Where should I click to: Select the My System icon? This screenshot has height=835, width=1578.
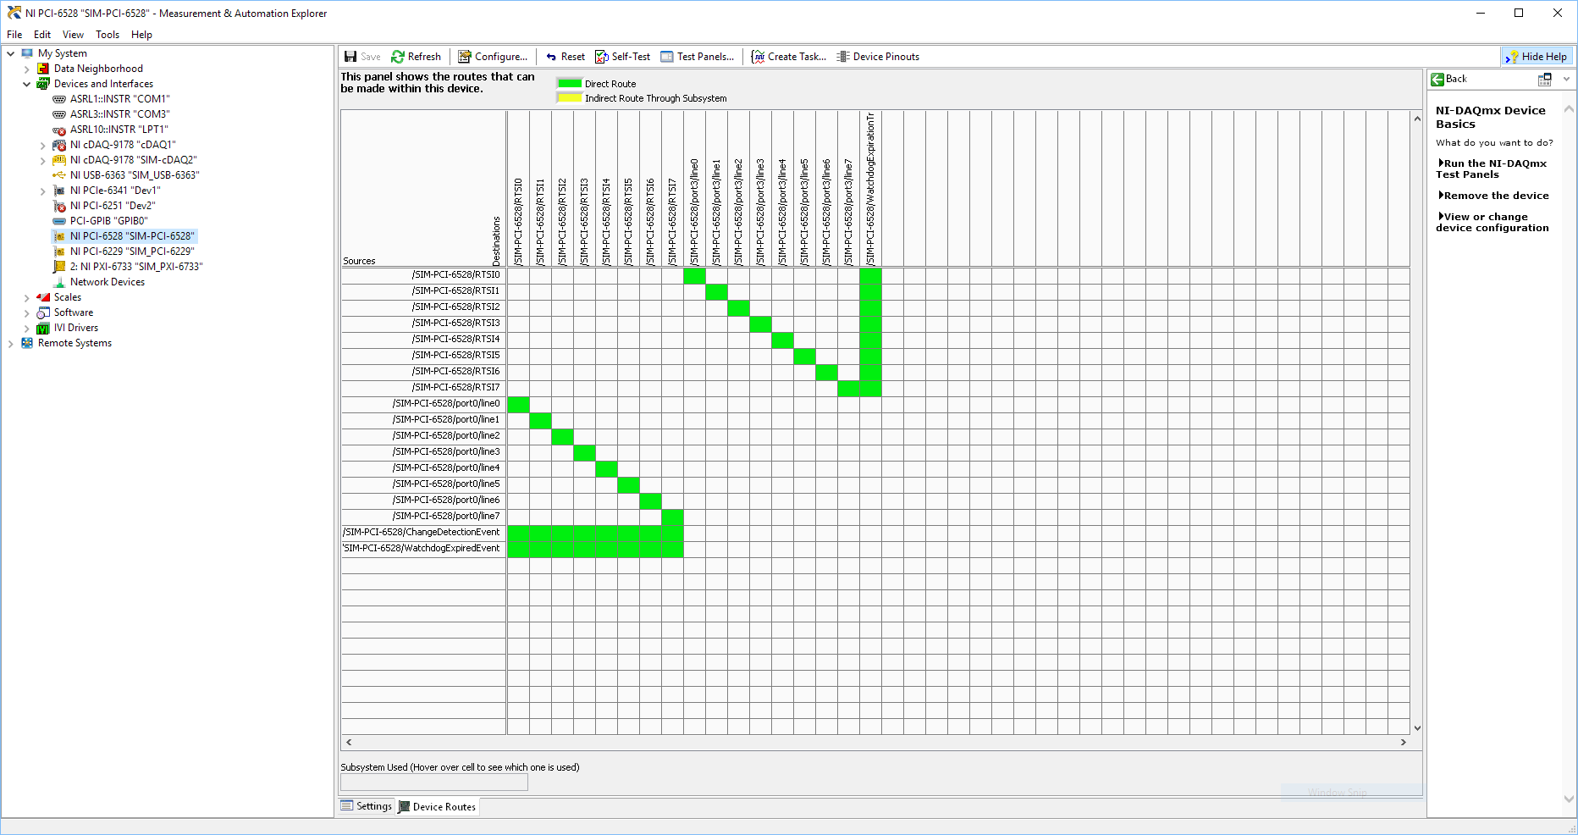[27, 53]
